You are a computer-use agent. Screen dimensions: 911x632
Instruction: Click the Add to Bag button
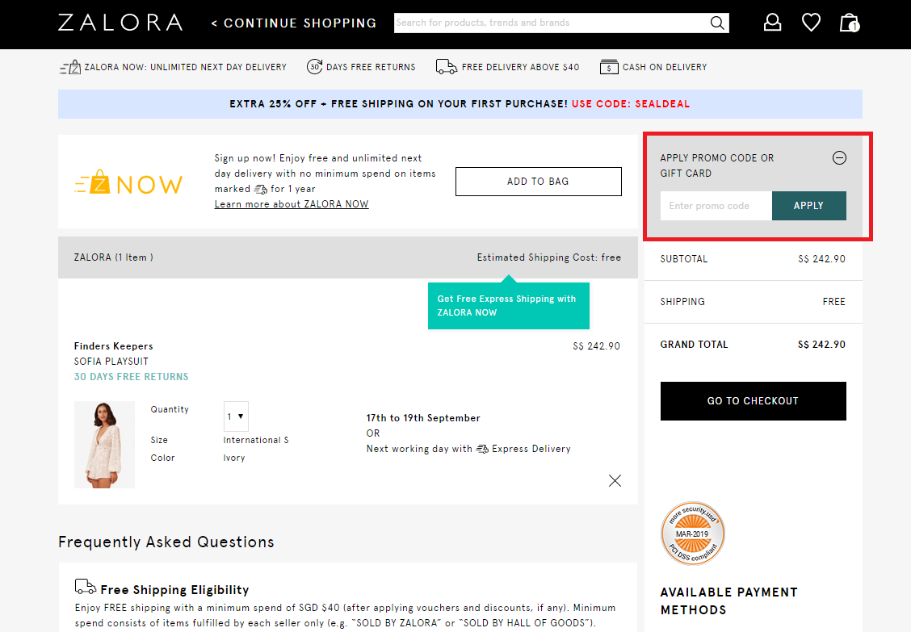[x=538, y=182]
